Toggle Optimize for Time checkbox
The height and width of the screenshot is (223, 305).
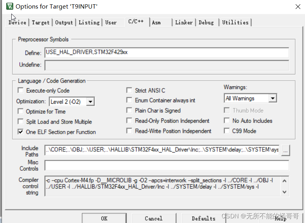pyautogui.click(x=20, y=111)
